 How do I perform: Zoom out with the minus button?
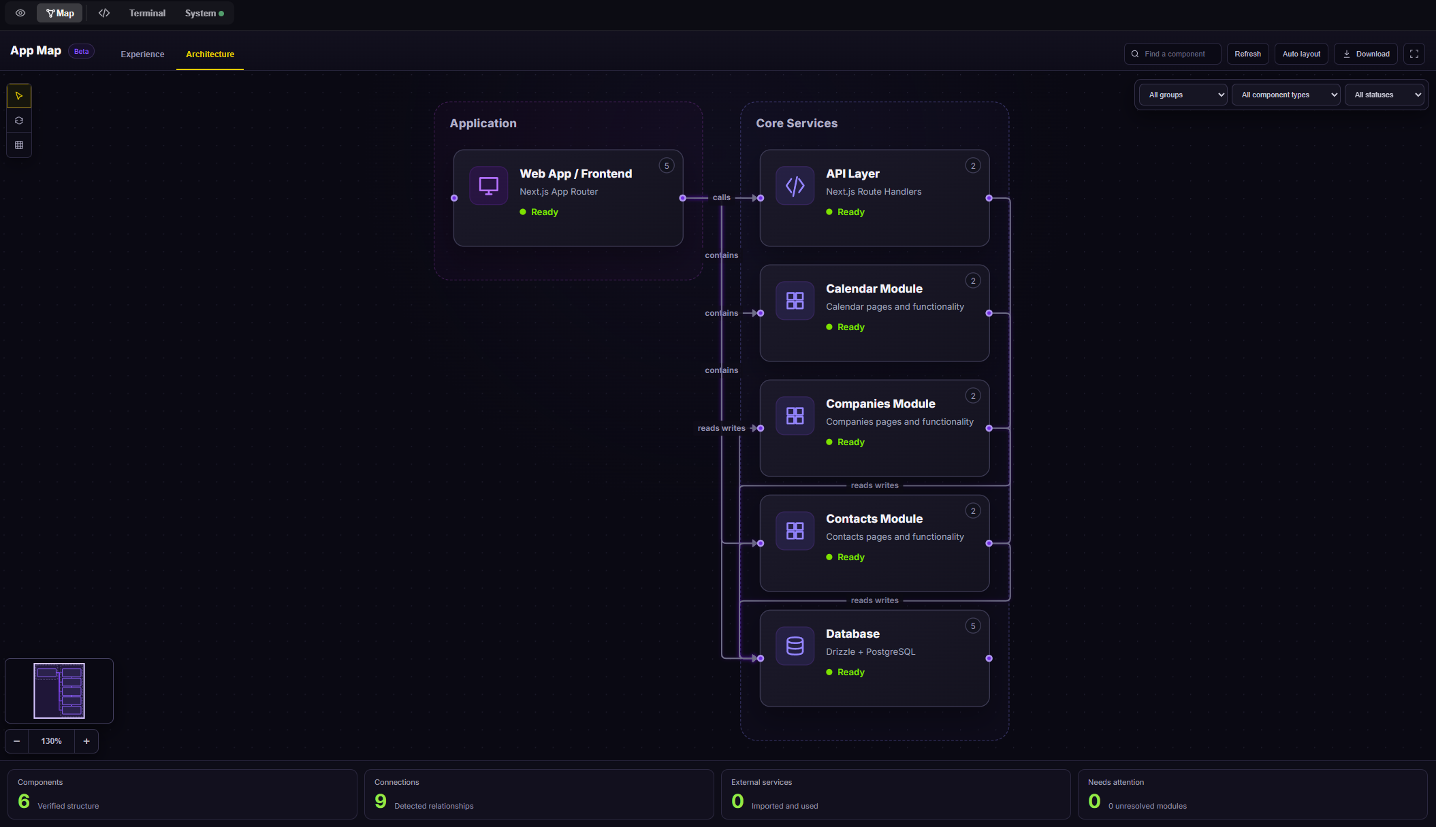(x=17, y=741)
